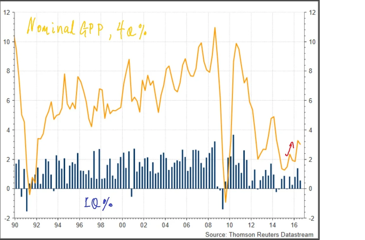Click the handwritten 'Nominal GDP, 4Q%' label
The width and height of the screenshot is (365, 240).
(87, 28)
